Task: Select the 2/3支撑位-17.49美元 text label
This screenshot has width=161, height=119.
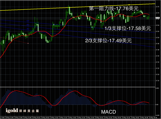Action: tap(108, 40)
